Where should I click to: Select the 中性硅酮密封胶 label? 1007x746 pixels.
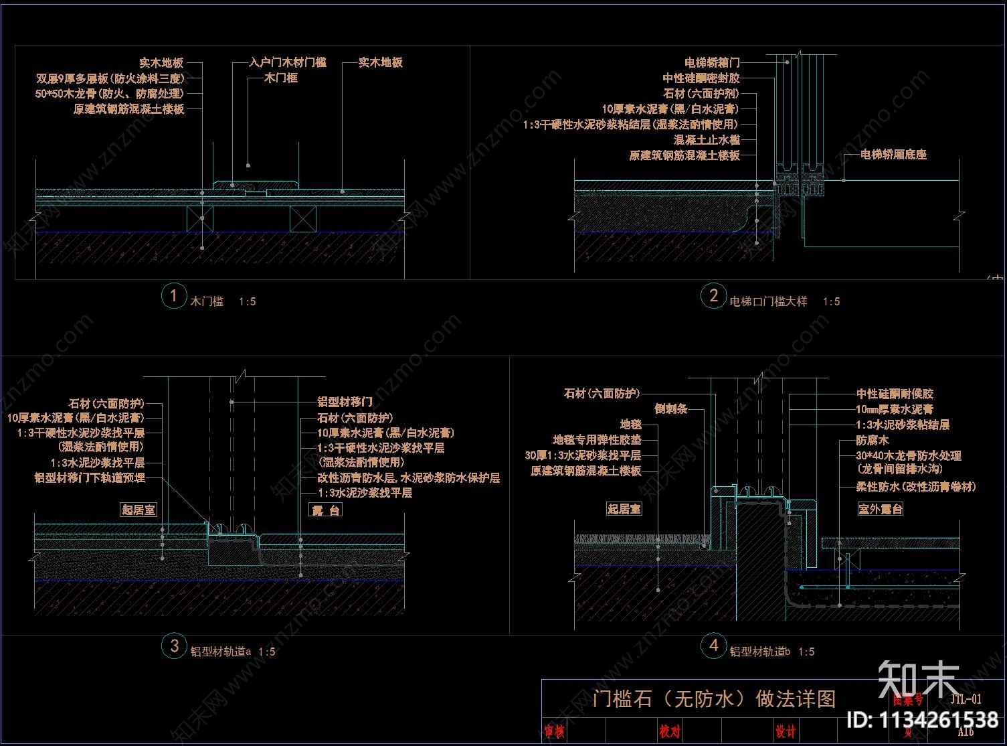coord(702,78)
